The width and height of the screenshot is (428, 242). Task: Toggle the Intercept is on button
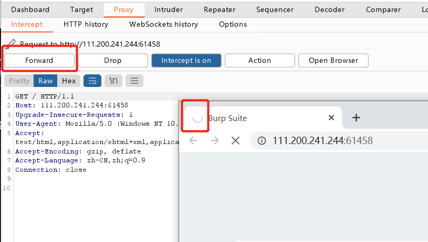tap(186, 60)
